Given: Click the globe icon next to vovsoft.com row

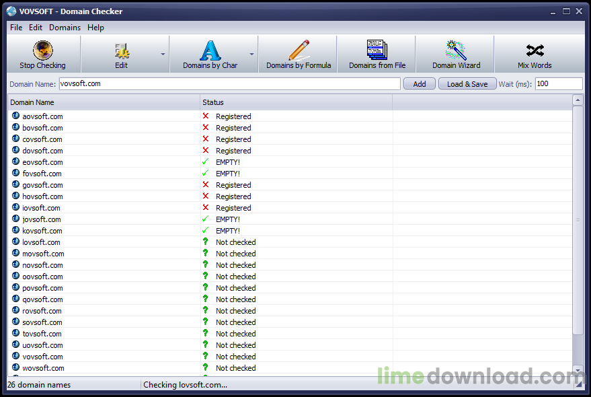Looking at the screenshot, I should tap(15, 356).
